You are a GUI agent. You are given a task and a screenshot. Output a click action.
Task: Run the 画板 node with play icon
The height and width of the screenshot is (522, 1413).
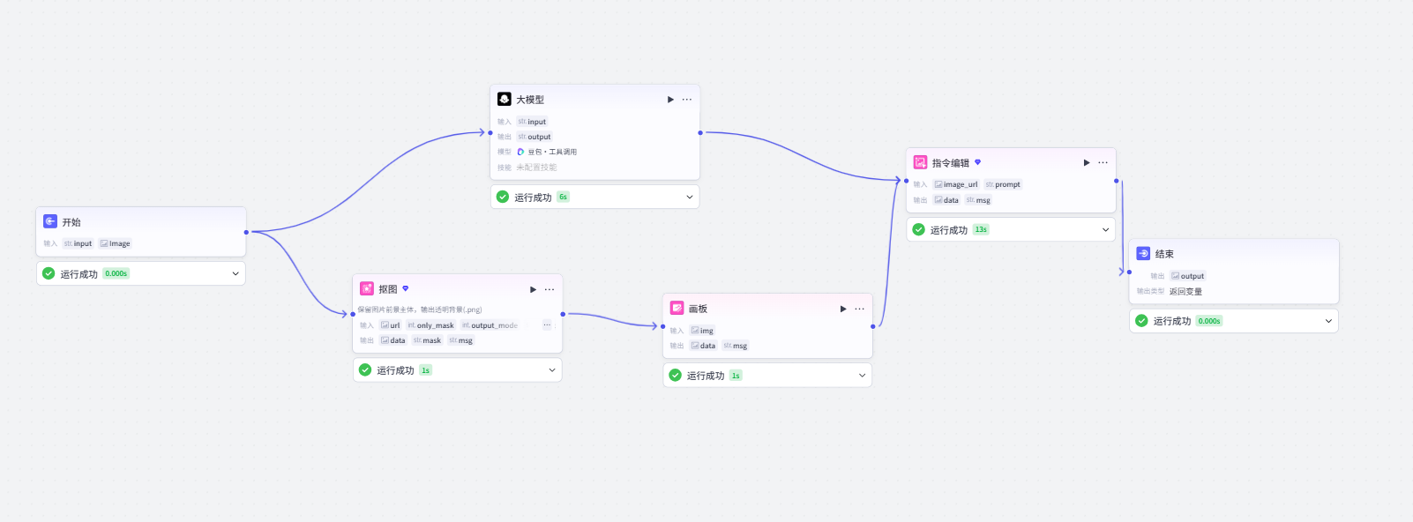[x=843, y=309]
